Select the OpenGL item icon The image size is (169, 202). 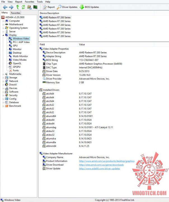pos(10,63)
